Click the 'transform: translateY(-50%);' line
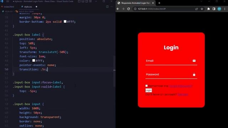Screen dimensions: 228x128 click(44, 52)
